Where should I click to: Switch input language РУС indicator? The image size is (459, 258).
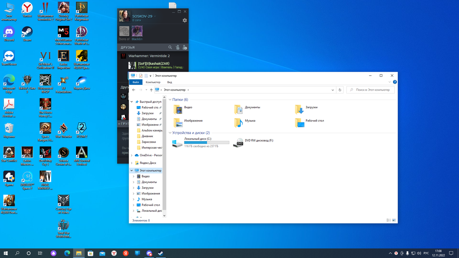point(426,253)
